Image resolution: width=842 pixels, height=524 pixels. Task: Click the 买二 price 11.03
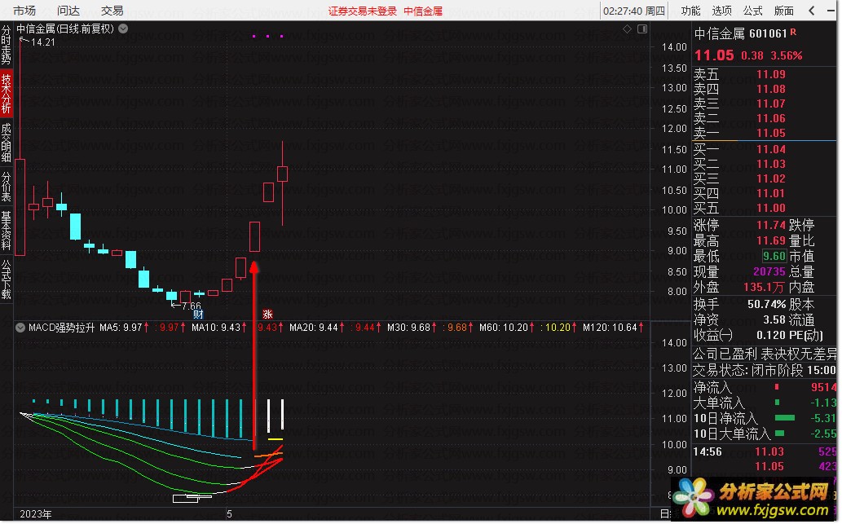771,164
